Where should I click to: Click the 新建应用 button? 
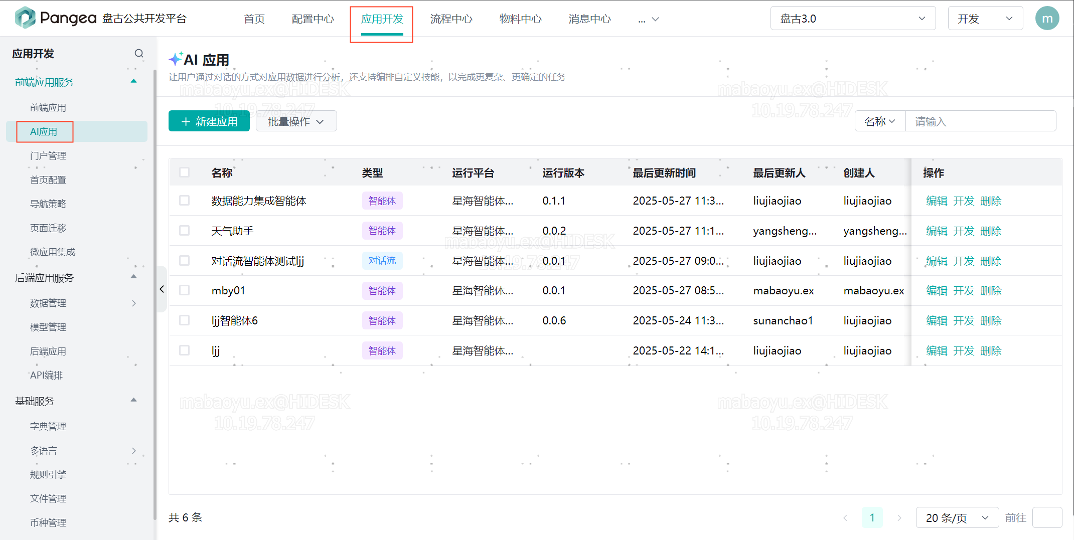point(209,121)
